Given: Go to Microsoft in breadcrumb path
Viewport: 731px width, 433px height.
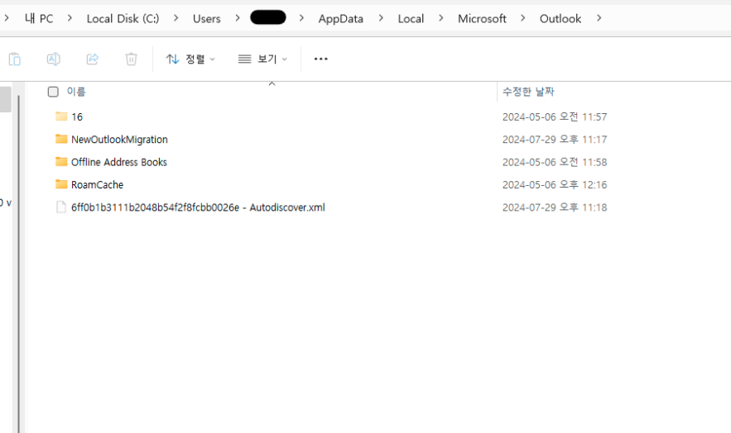Looking at the screenshot, I should click(x=482, y=19).
